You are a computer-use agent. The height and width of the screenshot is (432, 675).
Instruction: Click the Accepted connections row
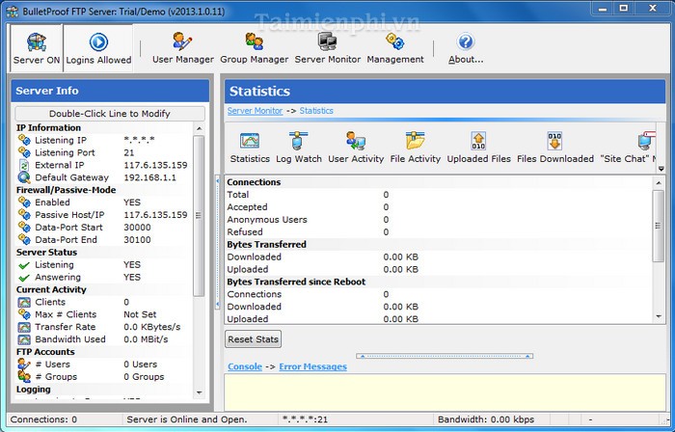(439, 207)
